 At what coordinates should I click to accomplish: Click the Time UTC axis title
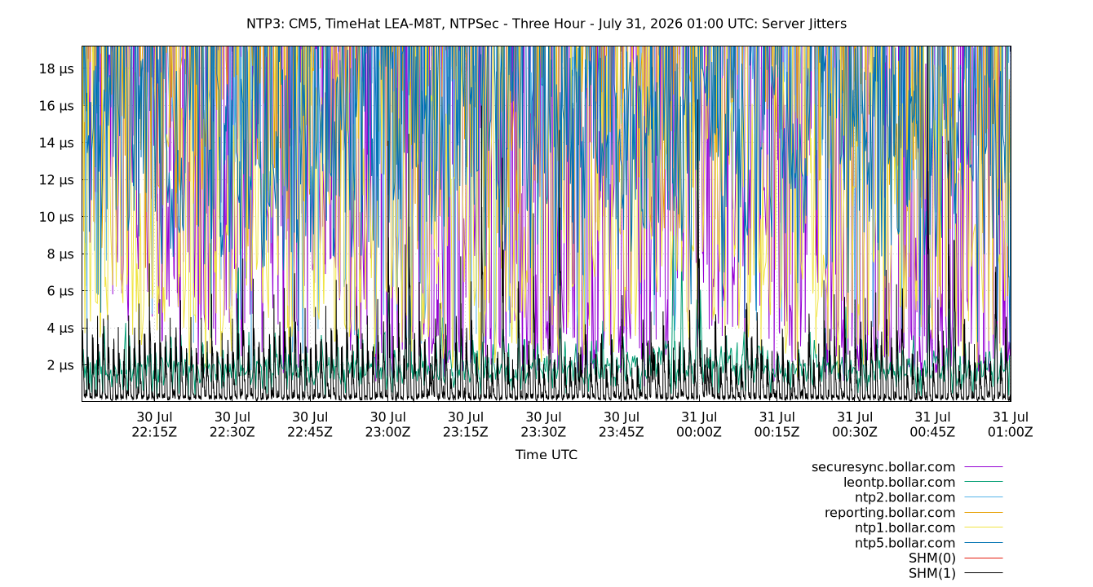click(546, 455)
